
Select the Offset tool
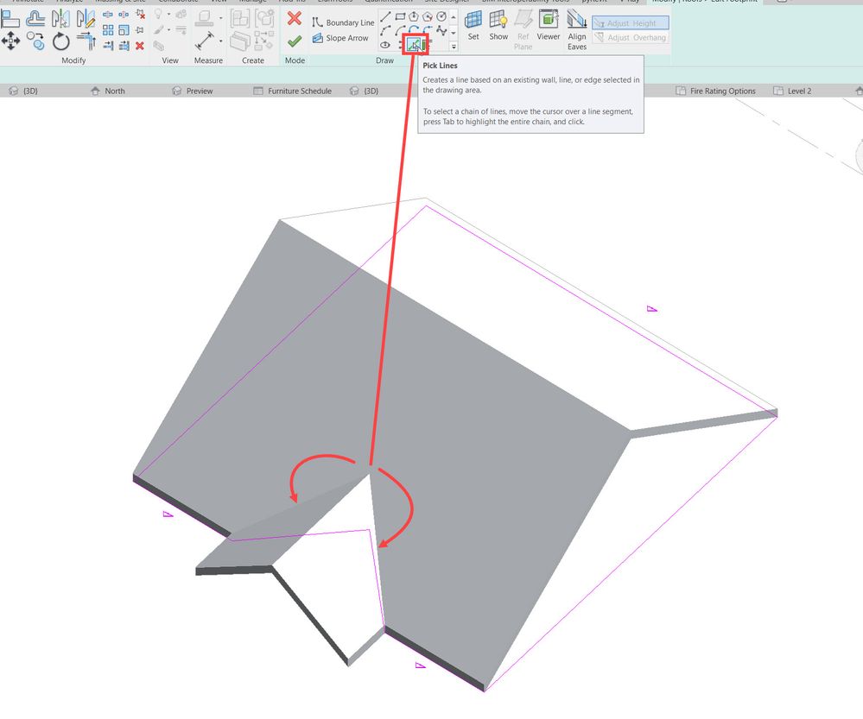pos(35,18)
